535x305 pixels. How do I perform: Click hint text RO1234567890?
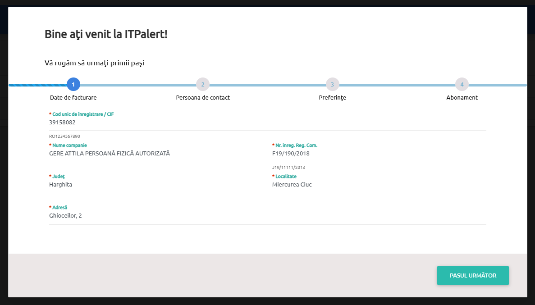[64, 136]
